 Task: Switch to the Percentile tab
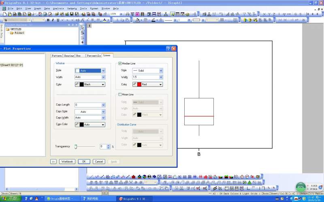click(x=94, y=56)
